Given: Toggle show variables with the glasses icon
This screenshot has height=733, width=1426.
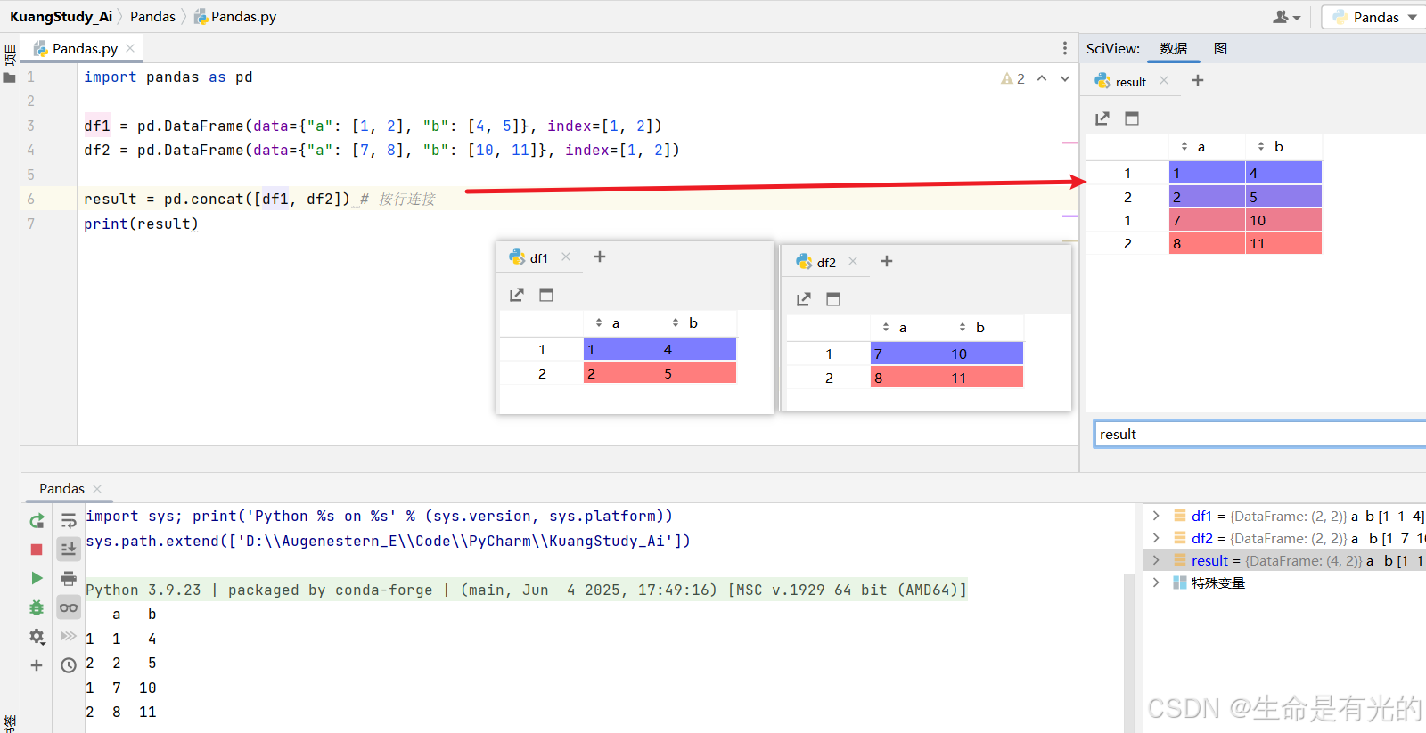Looking at the screenshot, I should click(x=69, y=607).
